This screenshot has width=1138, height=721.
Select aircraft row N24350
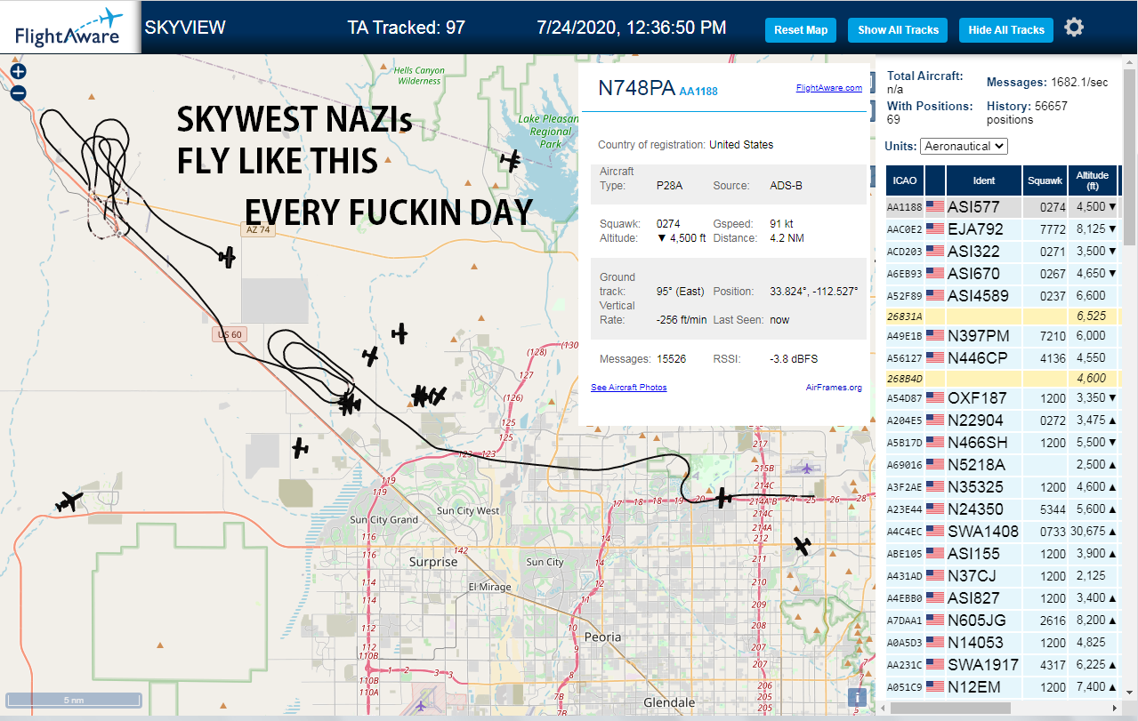point(1003,509)
